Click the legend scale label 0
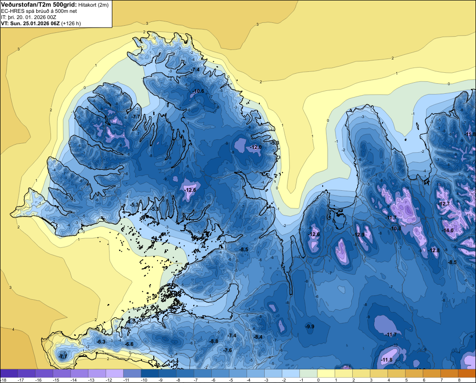This screenshot has width=476, height=383. (318, 380)
